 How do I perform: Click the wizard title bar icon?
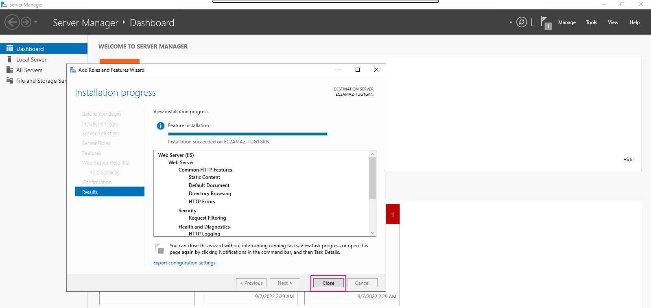[73, 70]
